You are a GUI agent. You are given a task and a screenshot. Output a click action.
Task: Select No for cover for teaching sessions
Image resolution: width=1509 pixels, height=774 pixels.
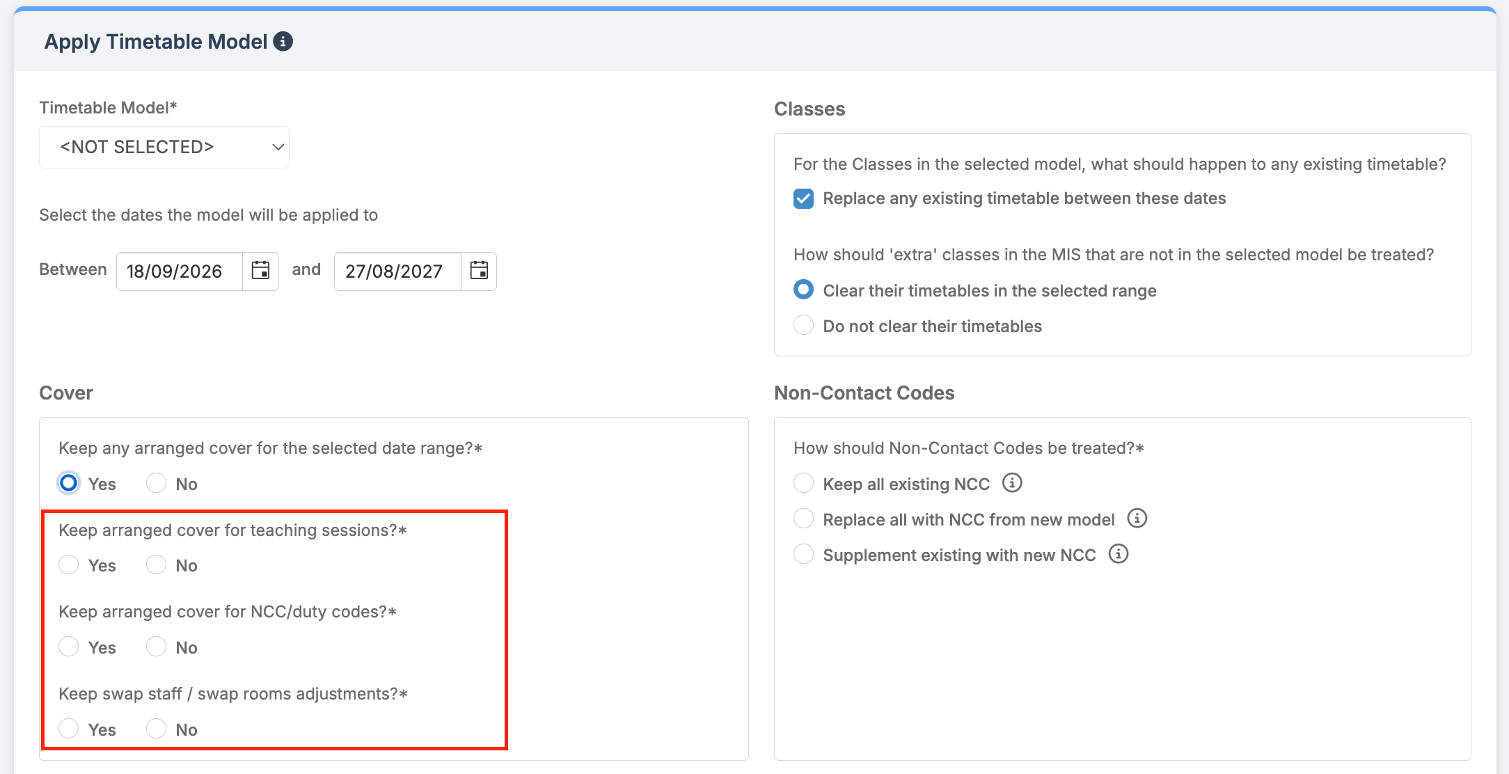tap(156, 564)
